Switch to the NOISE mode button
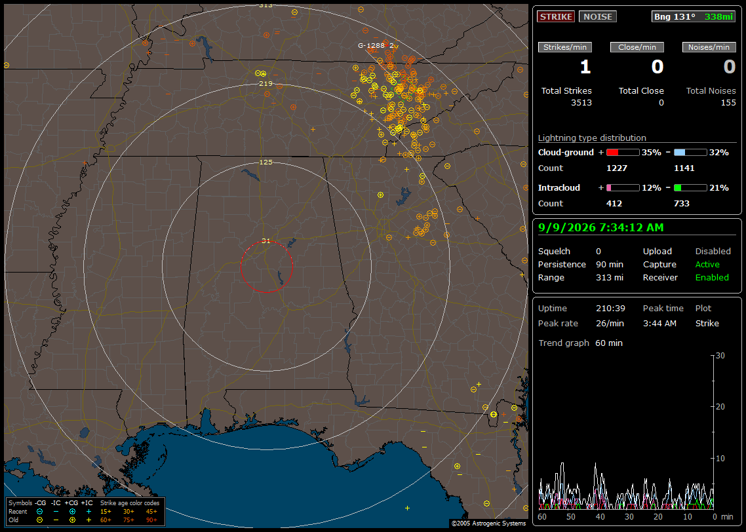Viewport: 746px width, 532px height. [x=598, y=16]
